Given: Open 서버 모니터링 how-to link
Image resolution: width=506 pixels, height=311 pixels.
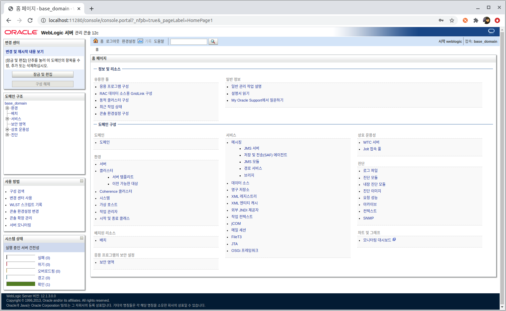Looking at the screenshot, I should pyautogui.click(x=20, y=225).
